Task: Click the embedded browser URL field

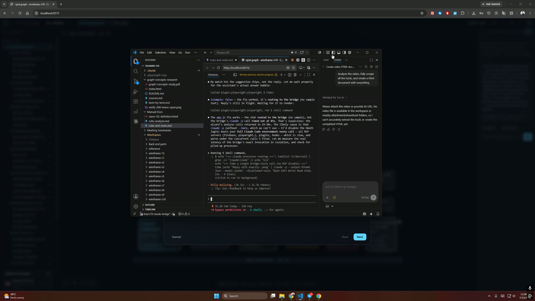Action: 254,68
